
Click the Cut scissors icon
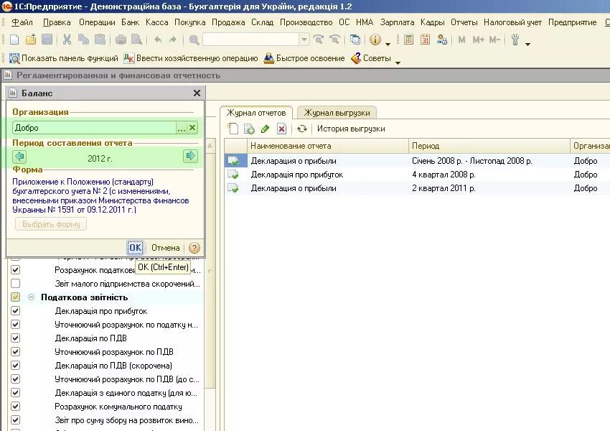[67, 40]
